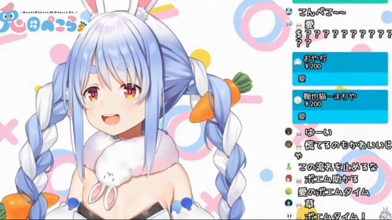
Task: Select the この流れを止めるな chat message
Action: pyautogui.click(x=338, y=167)
